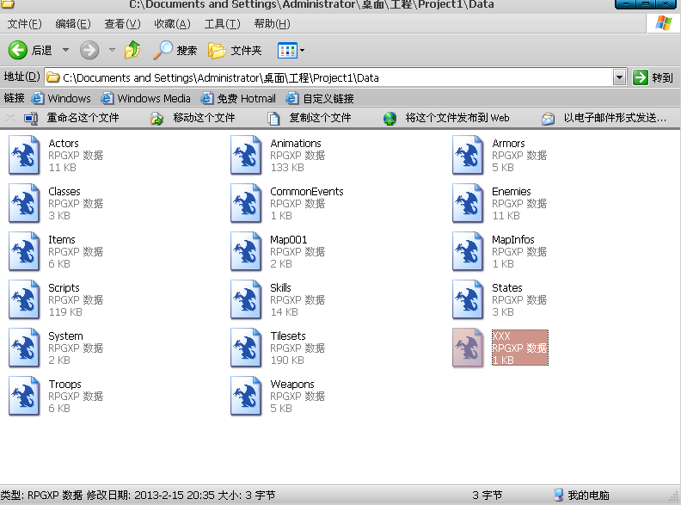Click the forward navigation arrow
681x505 pixels.
(89, 50)
